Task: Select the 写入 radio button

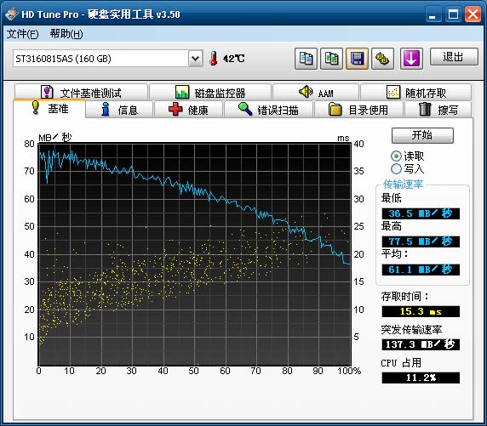Action: pos(396,169)
